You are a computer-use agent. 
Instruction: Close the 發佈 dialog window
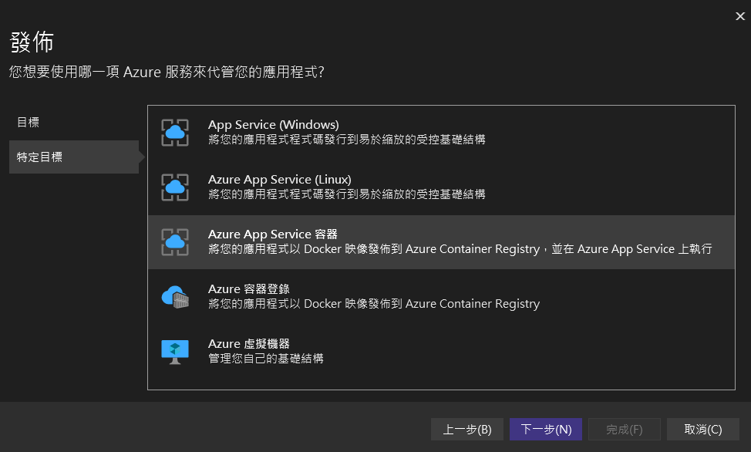coord(739,15)
